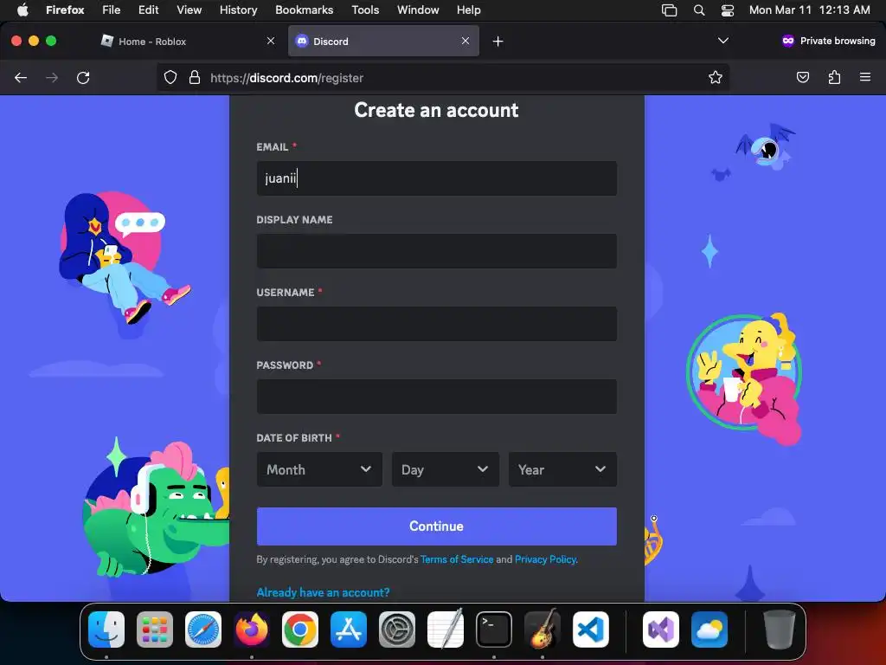This screenshot has height=665, width=886.
Task: Open the Terms of Service link
Action: [457, 559]
